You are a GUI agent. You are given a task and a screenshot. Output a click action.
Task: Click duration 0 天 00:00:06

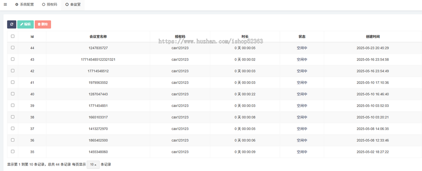click(x=245, y=141)
